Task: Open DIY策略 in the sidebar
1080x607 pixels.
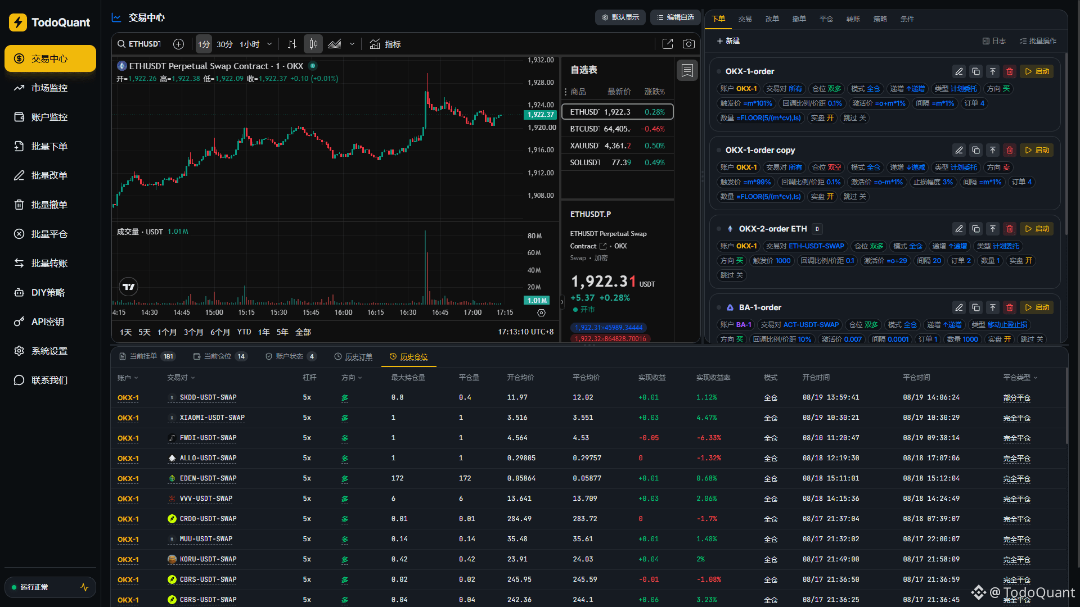Action: click(x=50, y=292)
